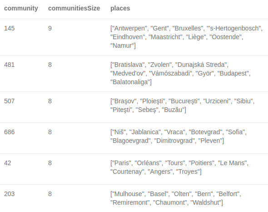The image size is (268, 212).
Task: Select community value 203
Action: point(10,194)
